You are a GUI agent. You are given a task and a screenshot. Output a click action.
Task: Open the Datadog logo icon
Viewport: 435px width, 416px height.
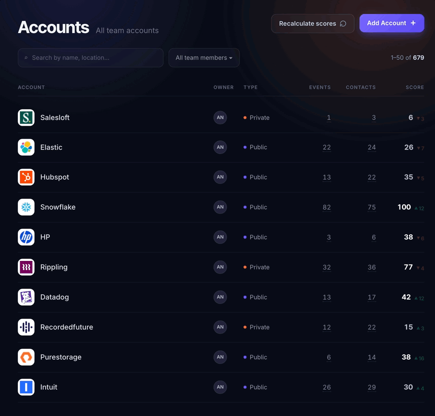(x=26, y=297)
